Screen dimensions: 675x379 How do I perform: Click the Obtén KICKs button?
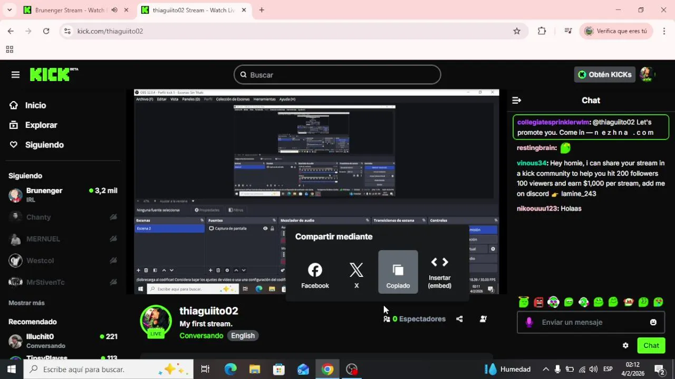(605, 75)
